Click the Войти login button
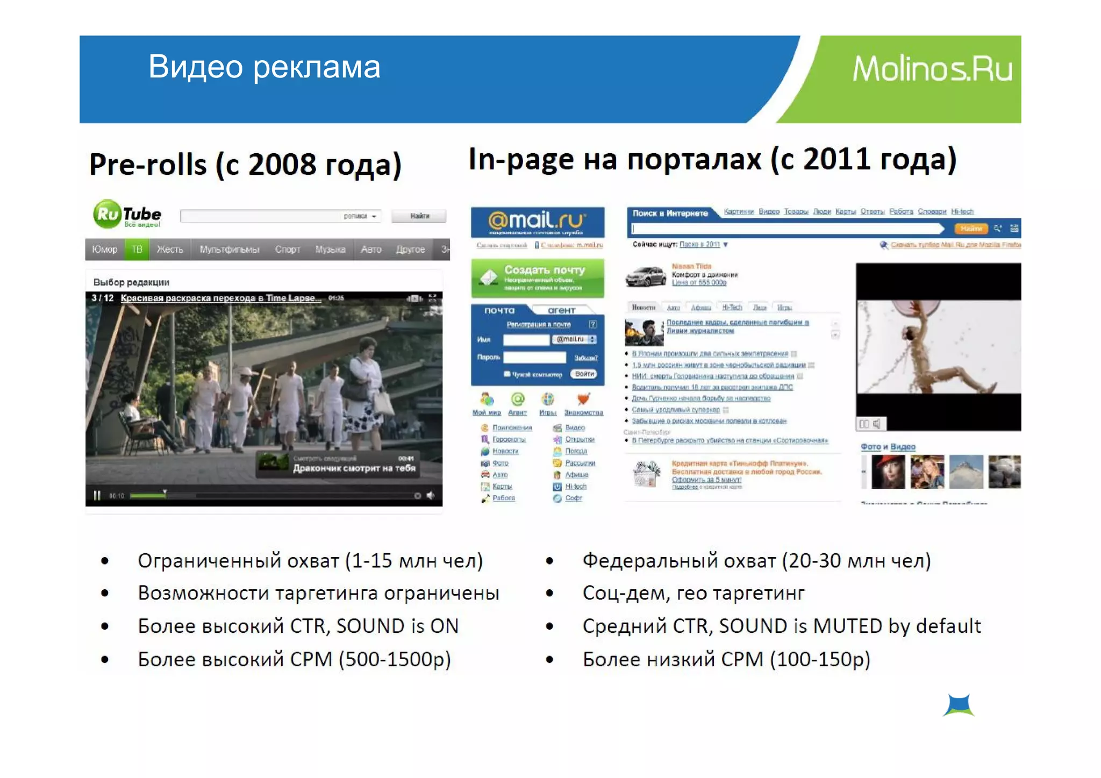 click(x=584, y=374)
